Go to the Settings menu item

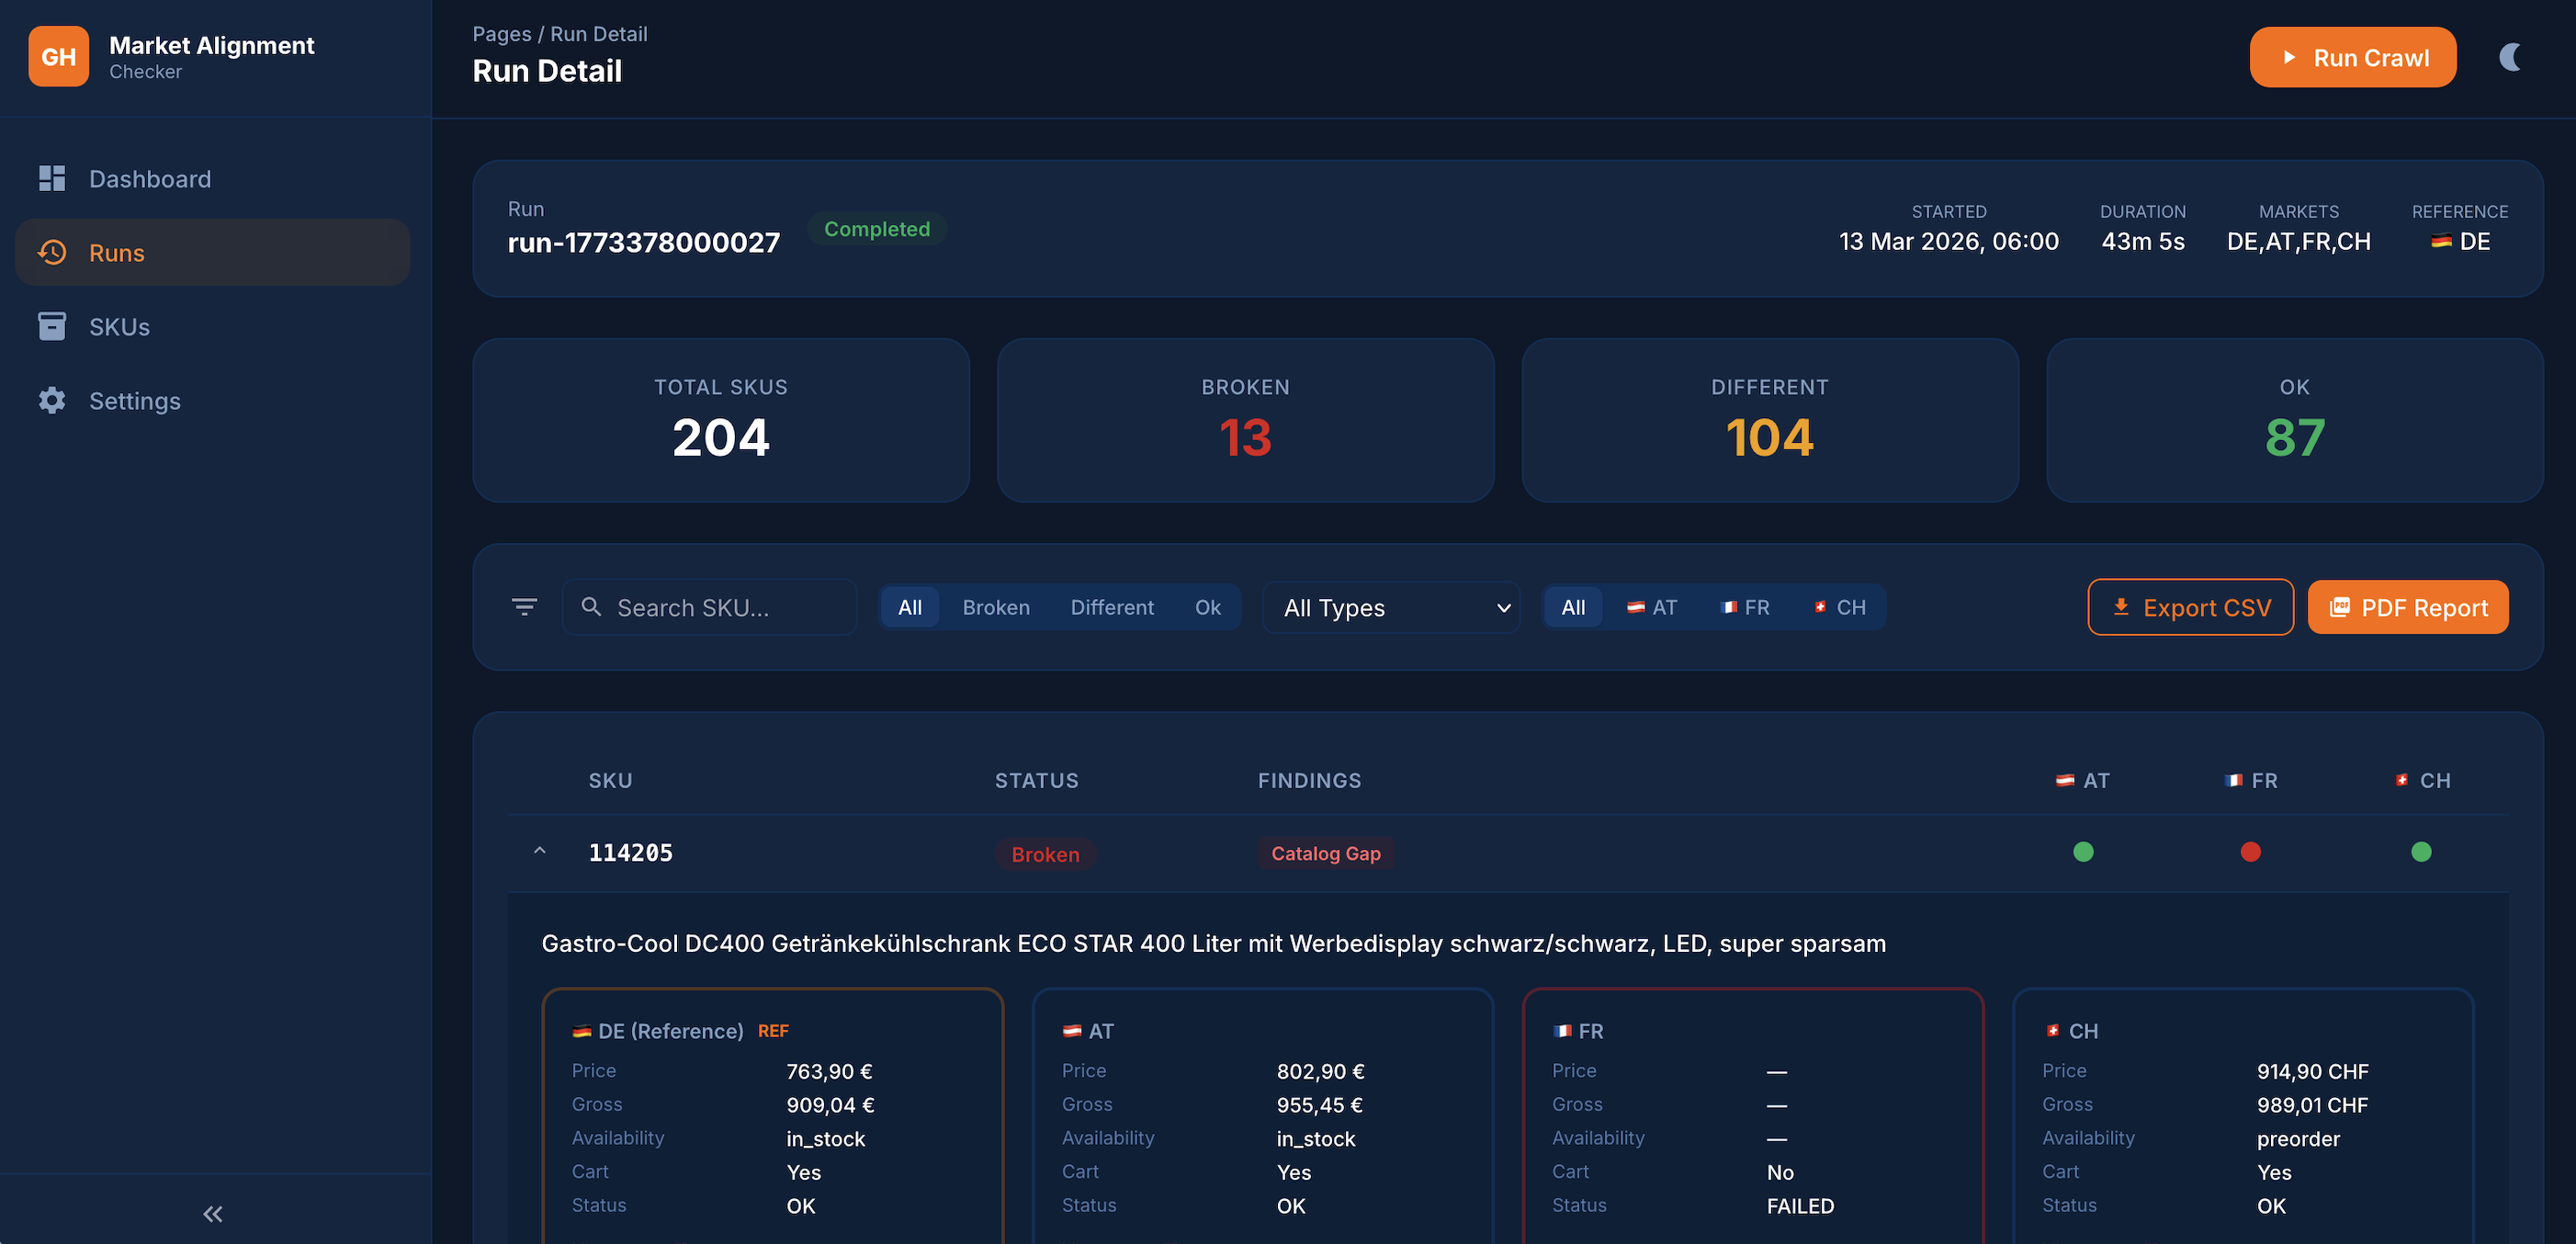coord(135,400)
